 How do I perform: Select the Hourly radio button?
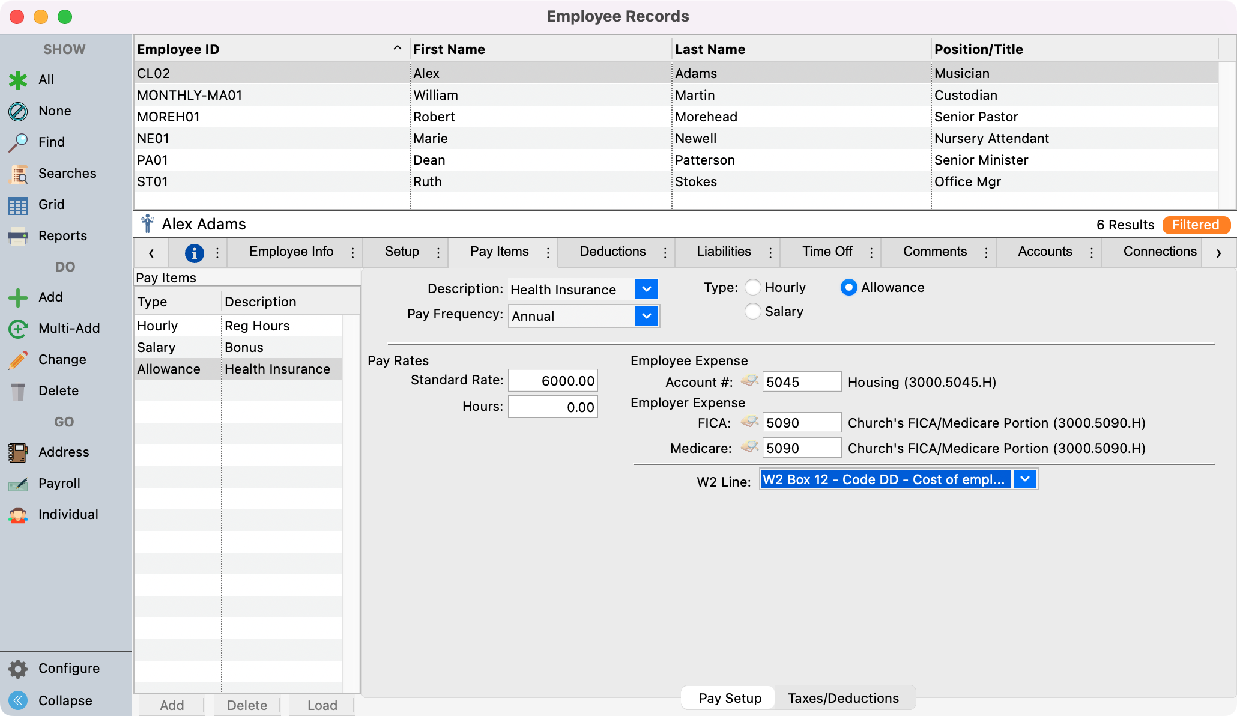[752, 288]
